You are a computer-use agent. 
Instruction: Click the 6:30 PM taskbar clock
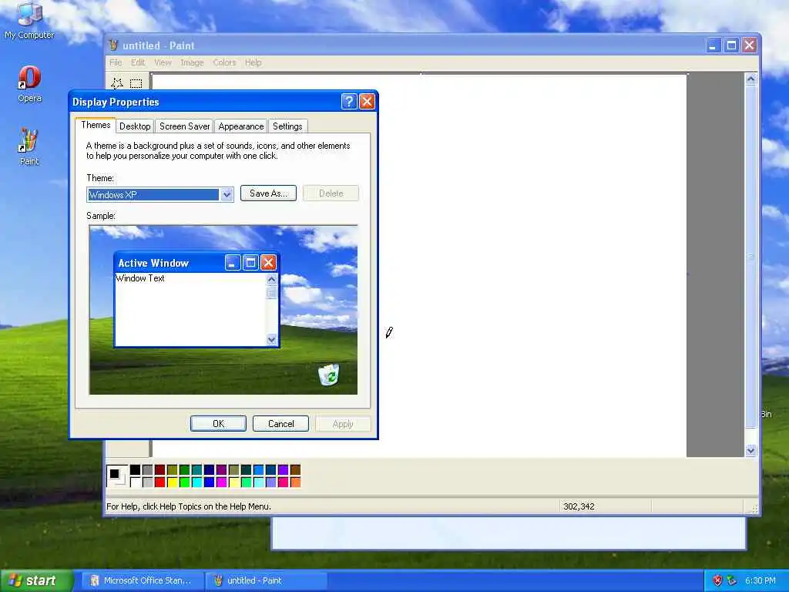click(x=760, y=580)
